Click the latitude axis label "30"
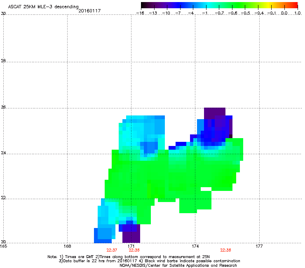 click(x=3, y=14)
